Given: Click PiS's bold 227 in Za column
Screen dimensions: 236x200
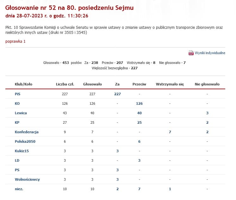Looking at the screenshot, I should click(117, 94).
